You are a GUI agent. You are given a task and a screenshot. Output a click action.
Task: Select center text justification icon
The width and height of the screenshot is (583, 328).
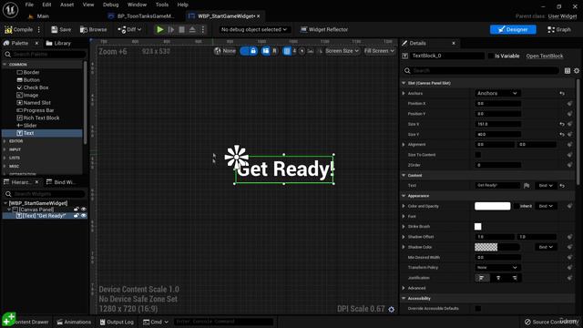(498, 278)
